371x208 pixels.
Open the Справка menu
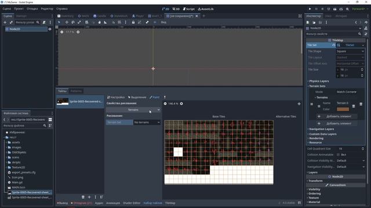[62, 9]
